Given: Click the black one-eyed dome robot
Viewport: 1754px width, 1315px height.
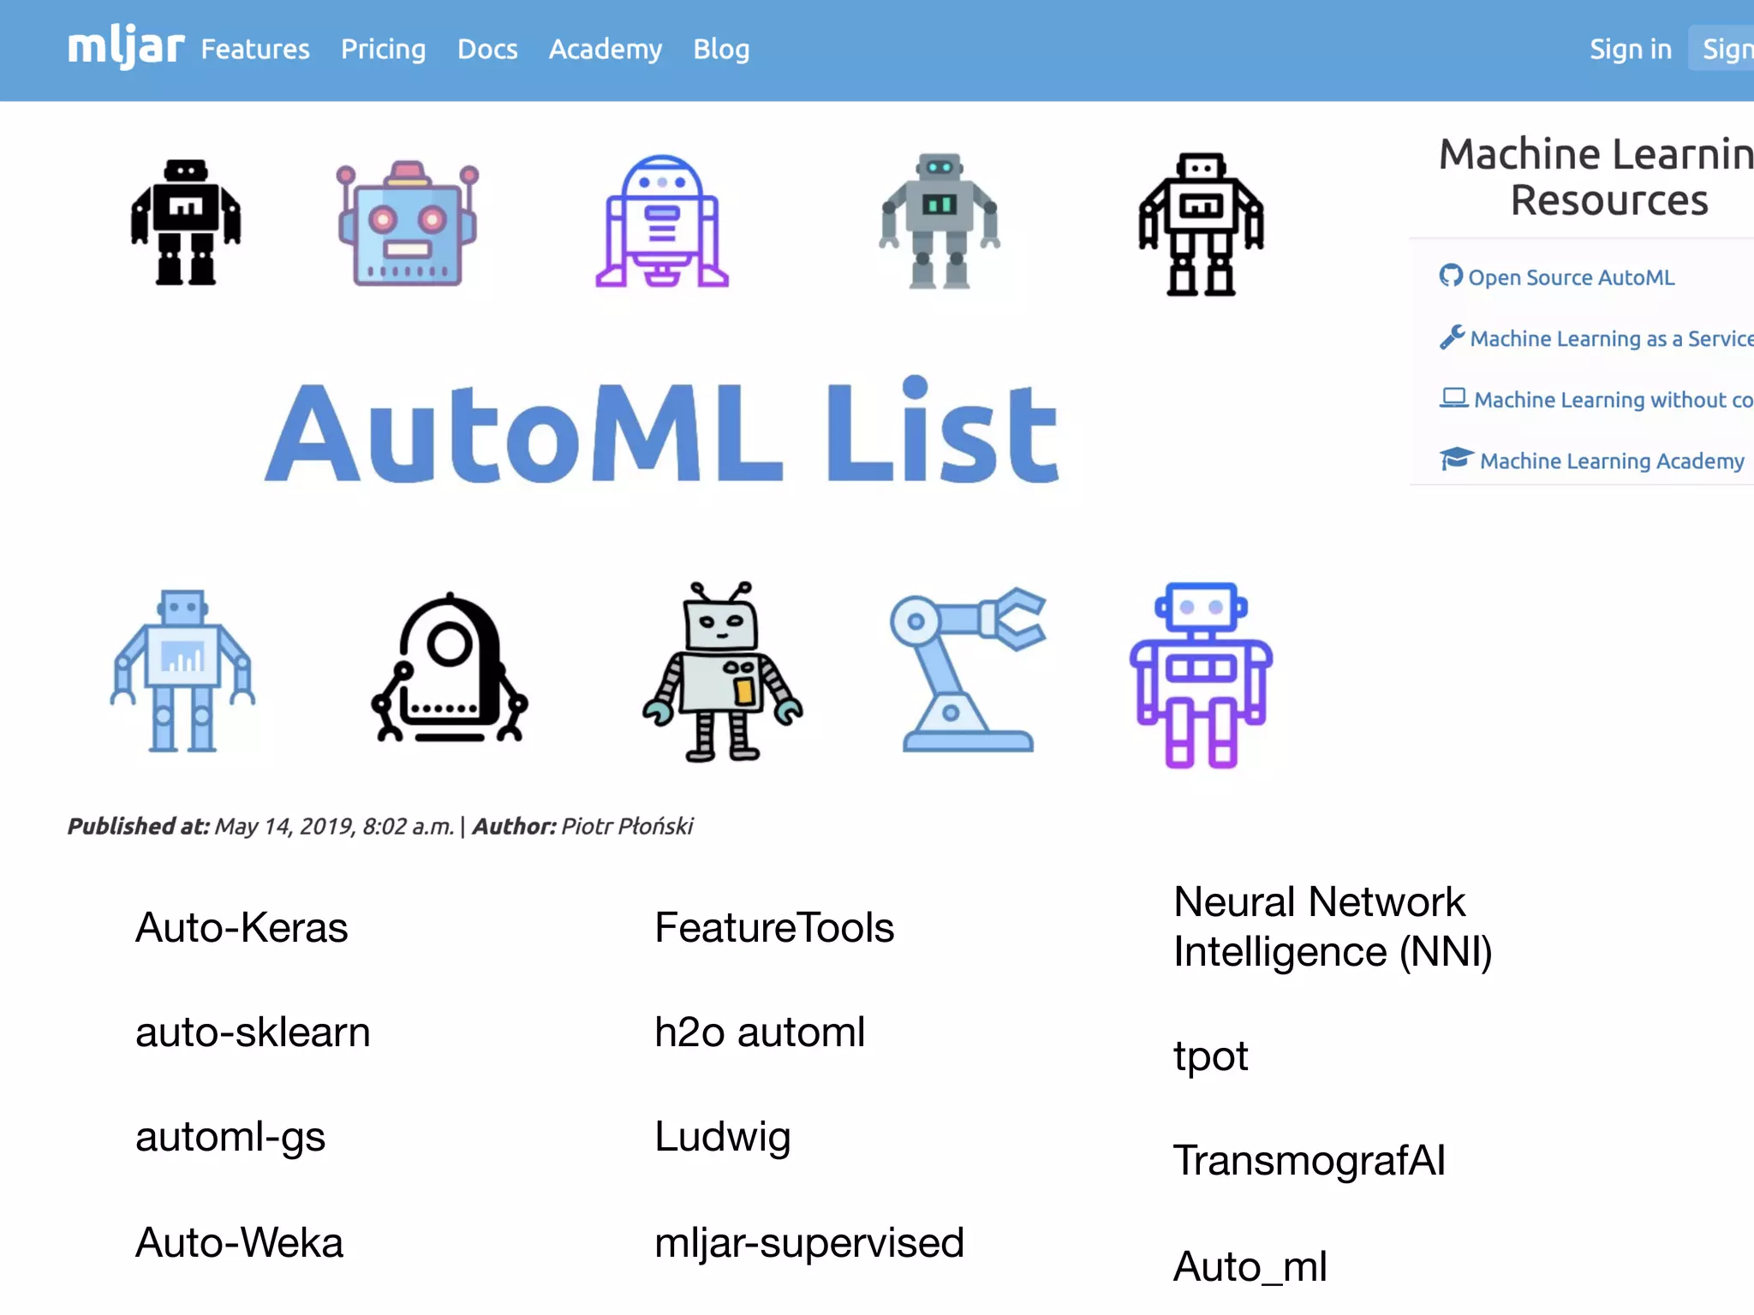Looking at the screenshot, I should coord(449,668).
